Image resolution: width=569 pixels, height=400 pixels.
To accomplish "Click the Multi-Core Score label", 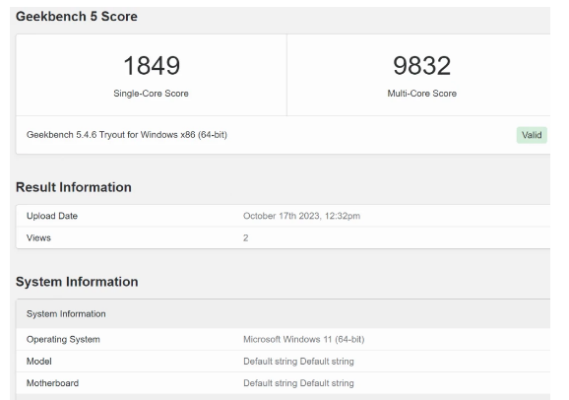I will coord(422,94).
